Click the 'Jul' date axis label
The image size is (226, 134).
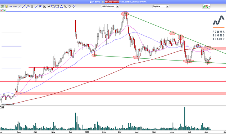pos(189,132)
